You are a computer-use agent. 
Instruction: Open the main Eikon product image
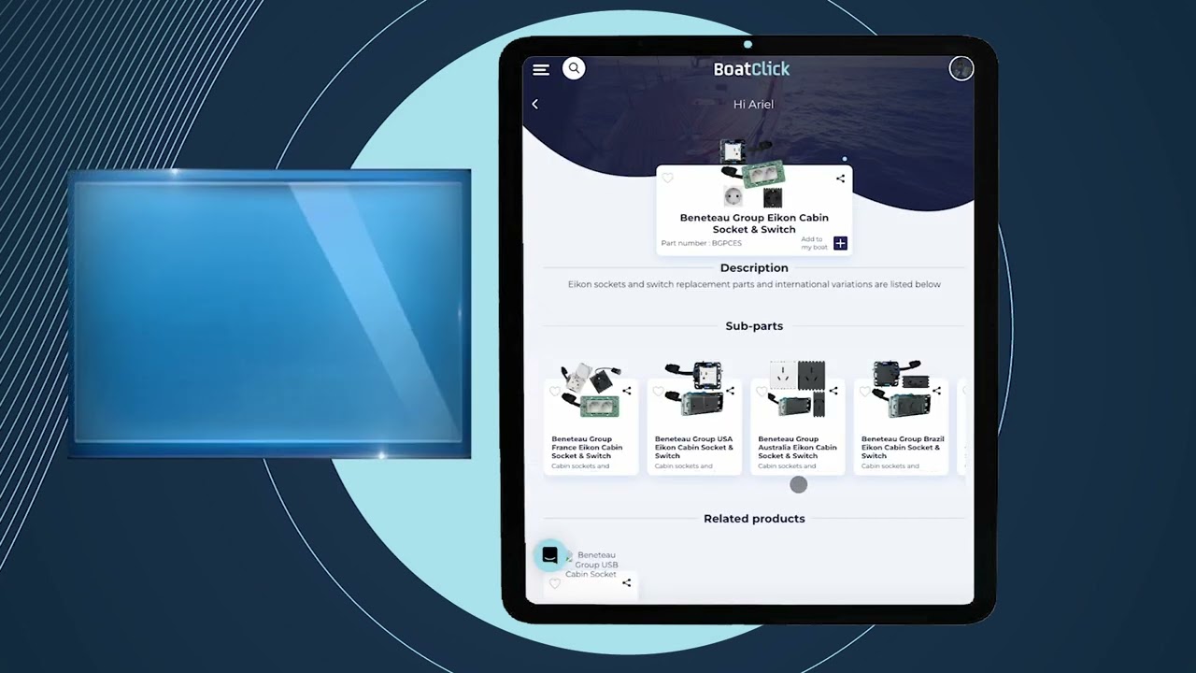pyautogui.click(x=751, y=174)
